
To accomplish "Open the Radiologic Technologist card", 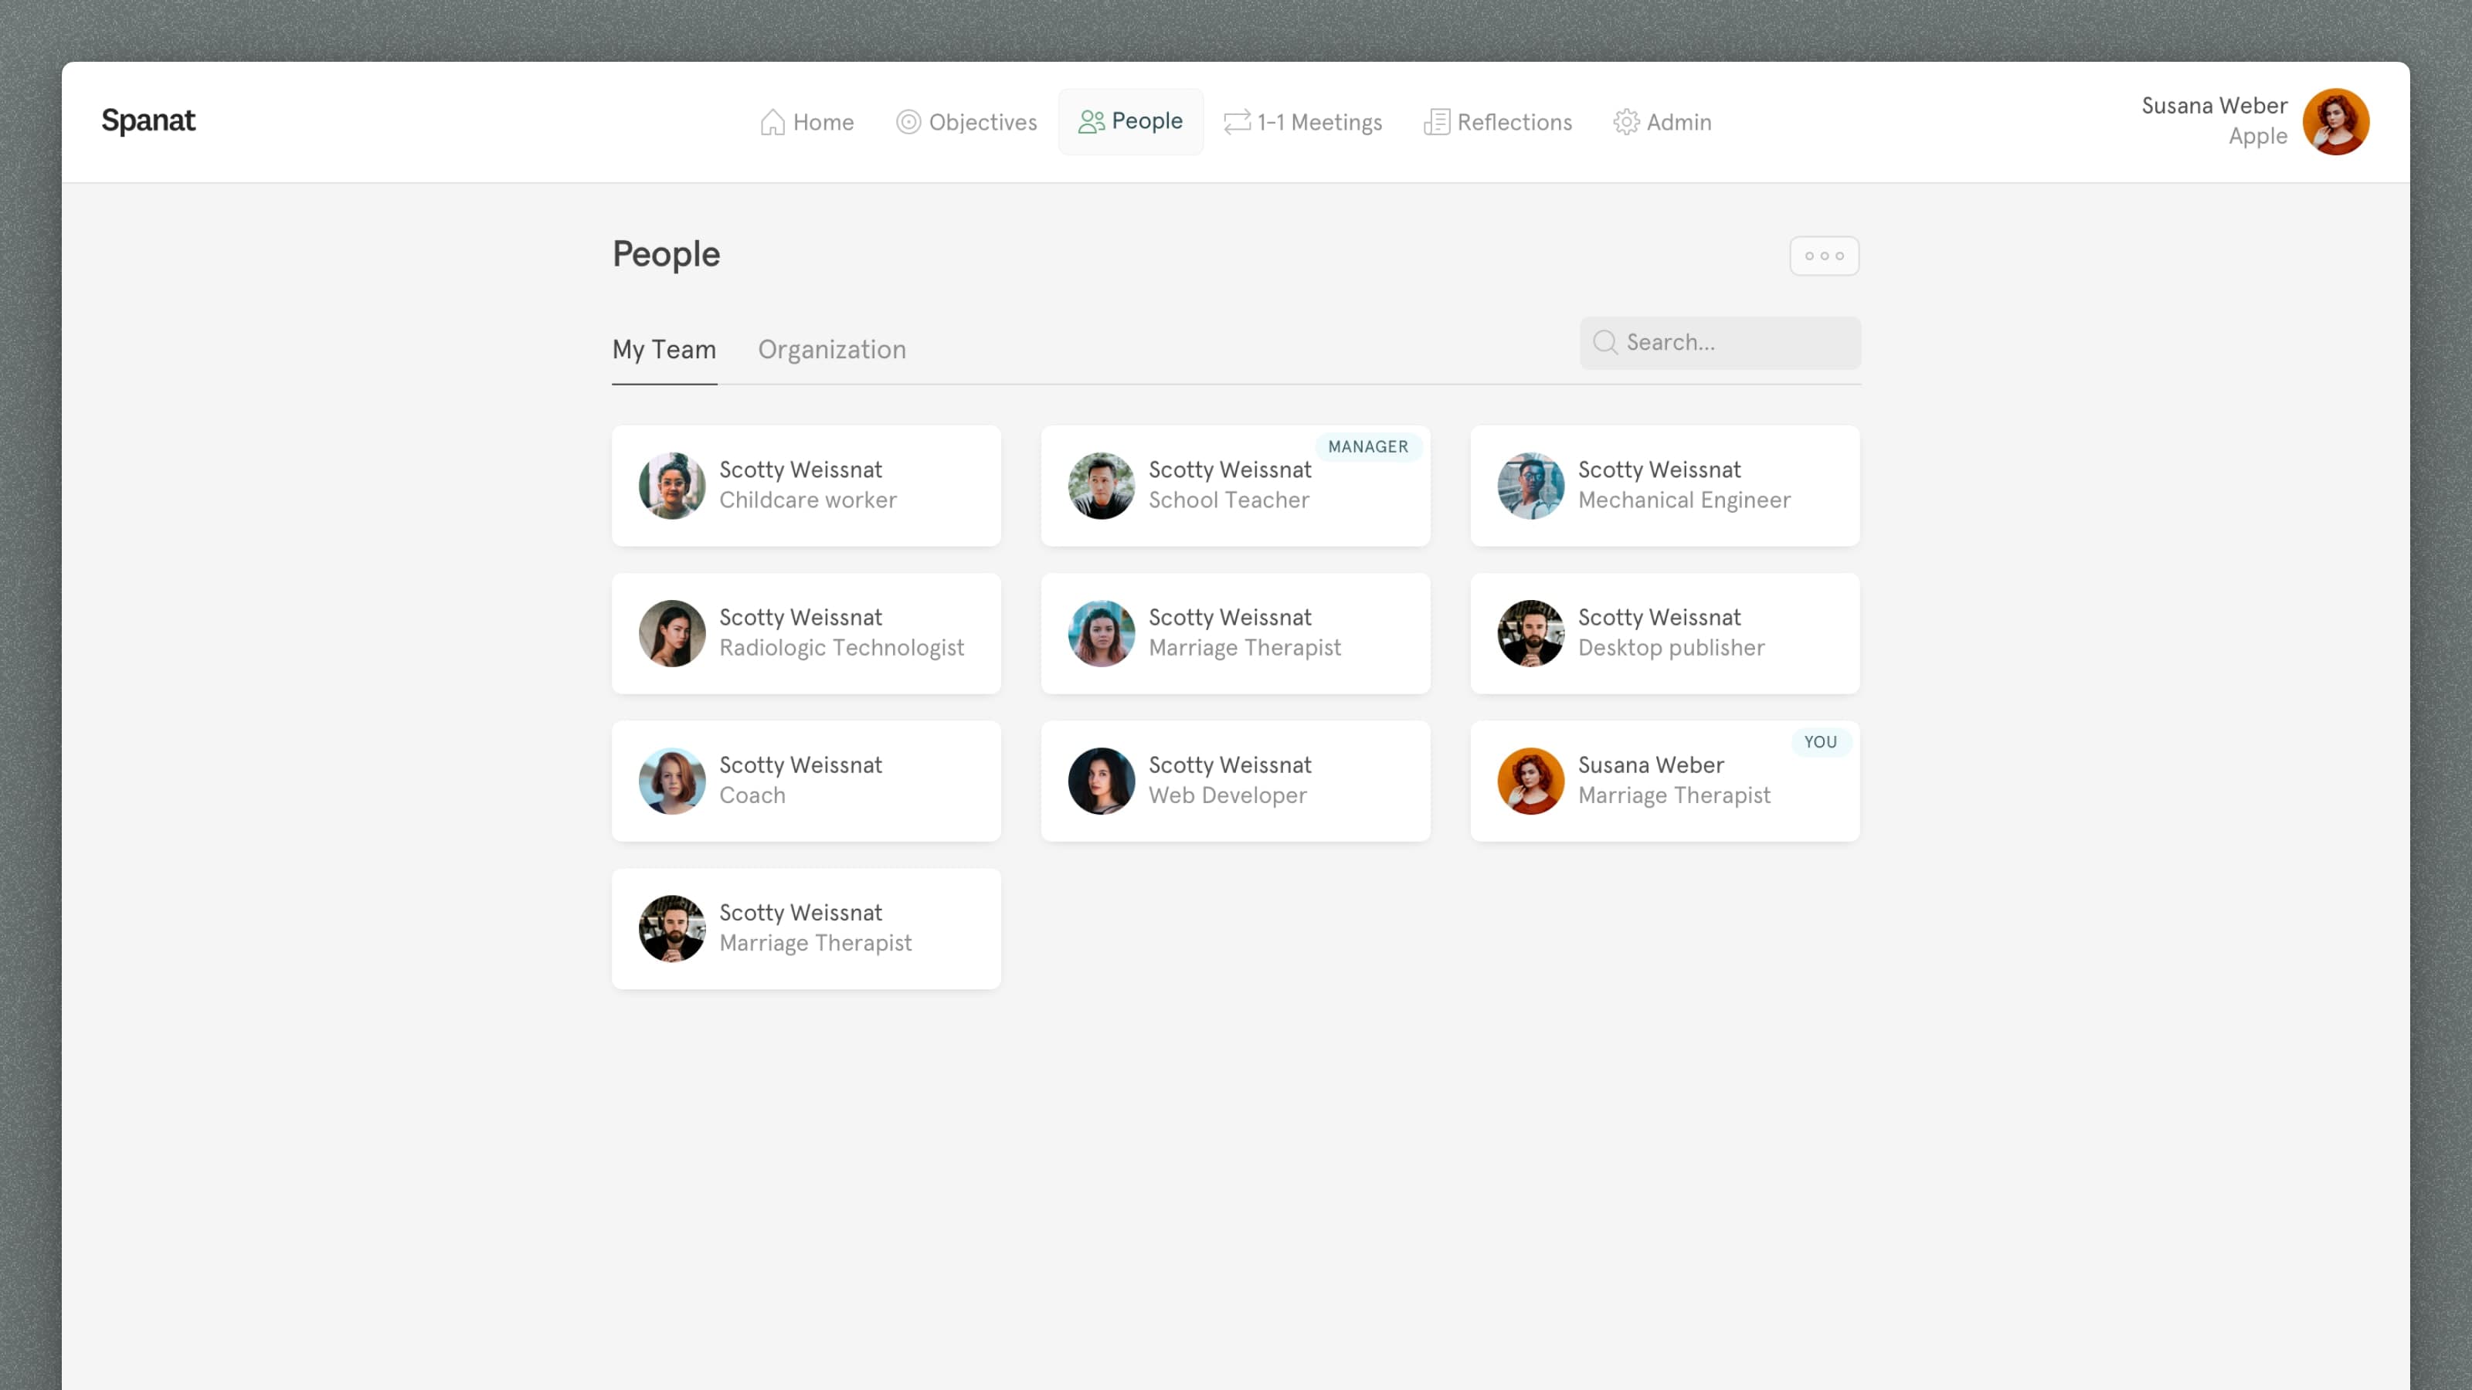I will 806,633.
